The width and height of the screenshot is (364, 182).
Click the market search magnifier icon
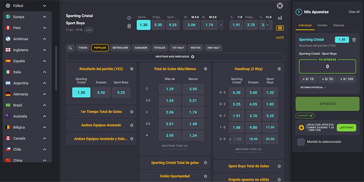point(70,48)
